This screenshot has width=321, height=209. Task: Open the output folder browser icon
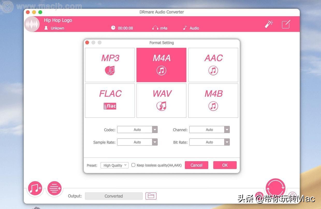click(151, 196)
